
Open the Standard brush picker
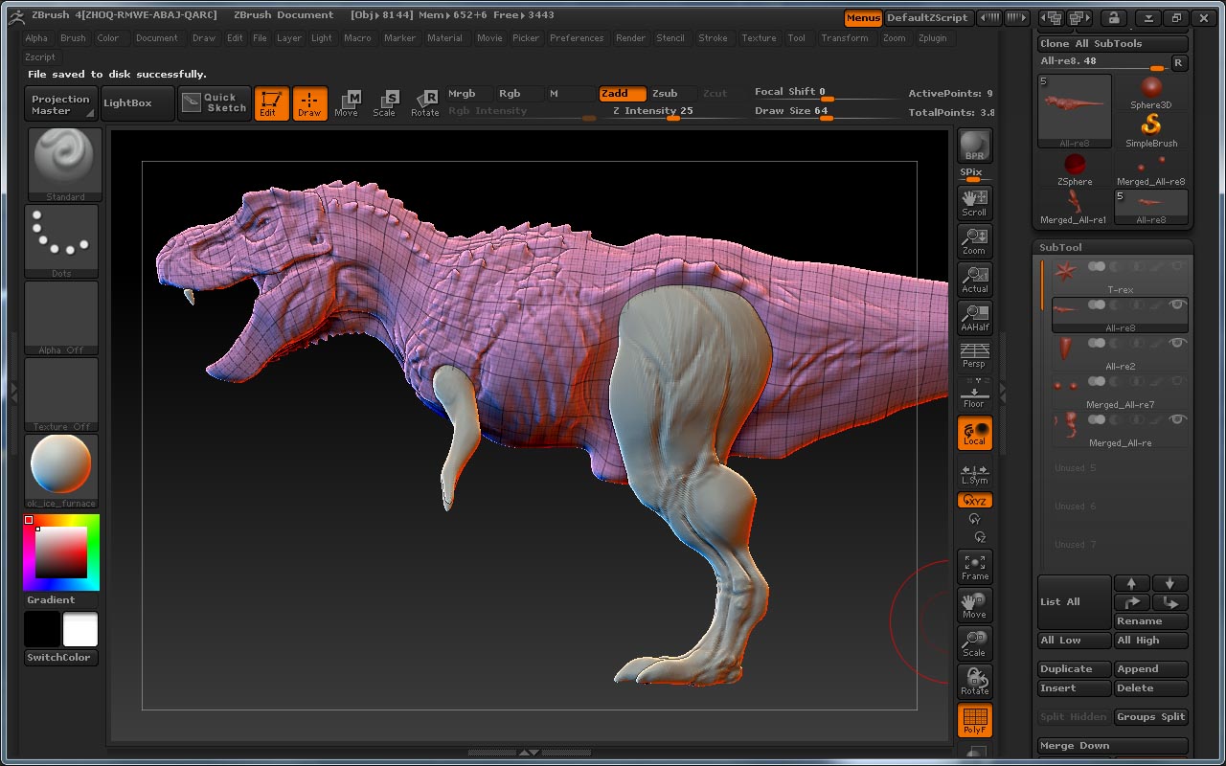tap(63, 164)
